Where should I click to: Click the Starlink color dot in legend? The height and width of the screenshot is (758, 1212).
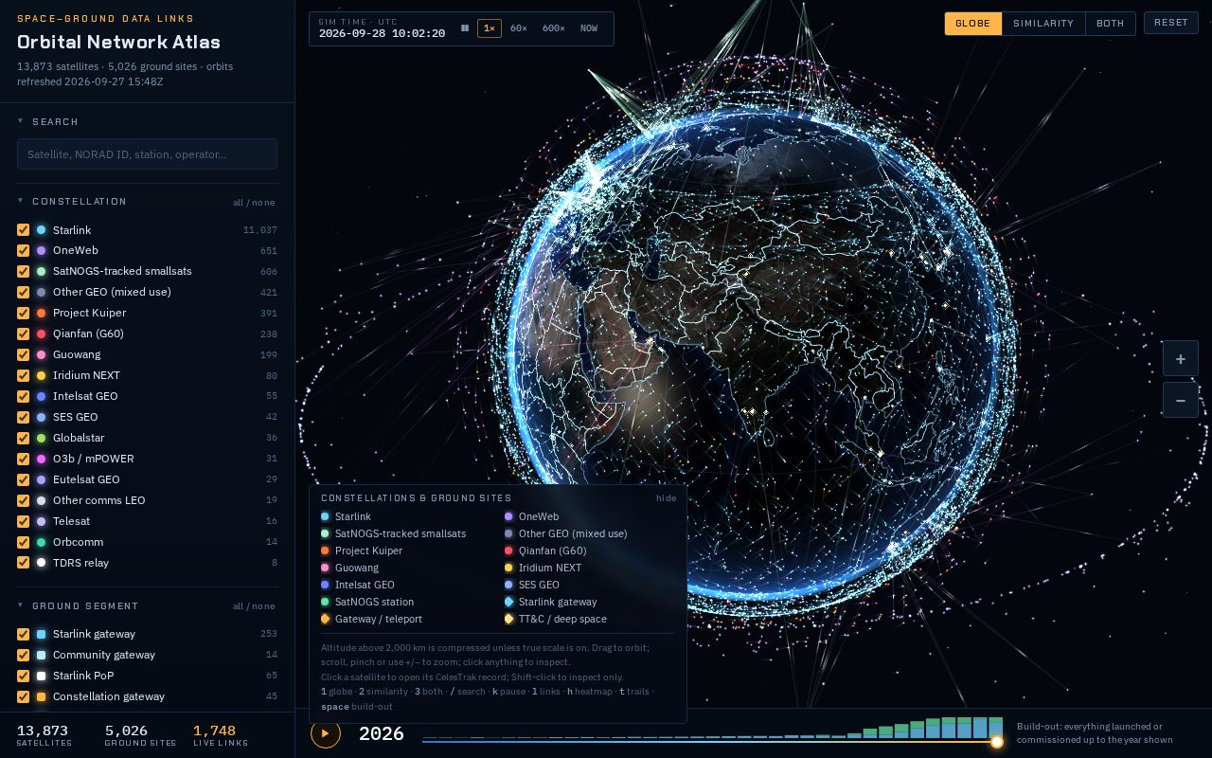pyautogui.click(x=325, y=516)
